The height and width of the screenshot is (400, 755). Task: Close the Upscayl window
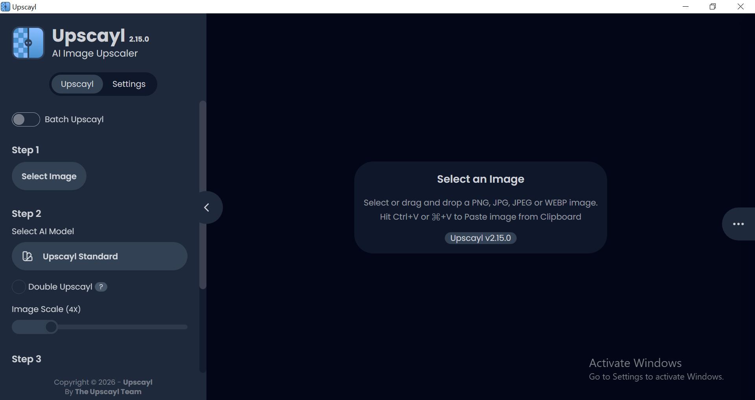coord(740,7)
